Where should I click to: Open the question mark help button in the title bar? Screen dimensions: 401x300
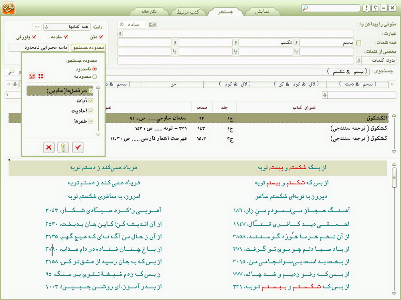click(x=375, y=8)
